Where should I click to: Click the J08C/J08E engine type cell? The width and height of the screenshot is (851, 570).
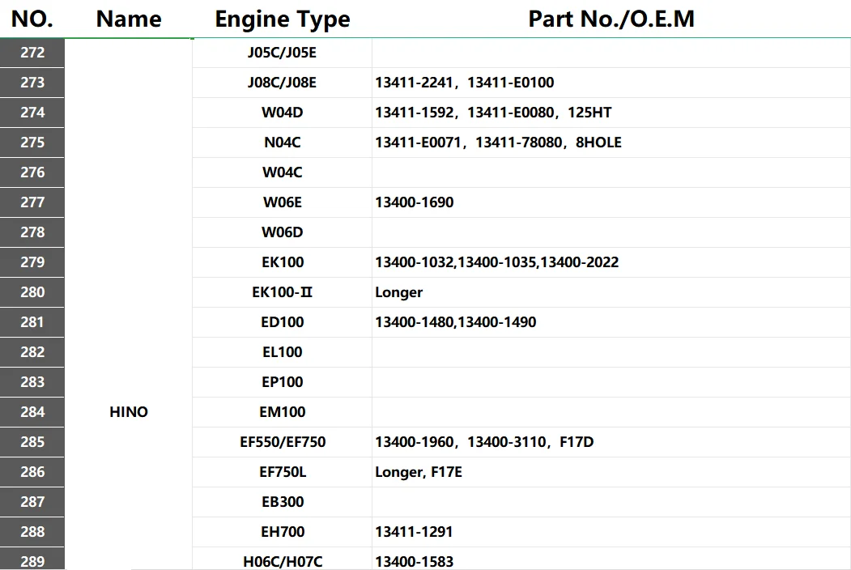(283, 83)
